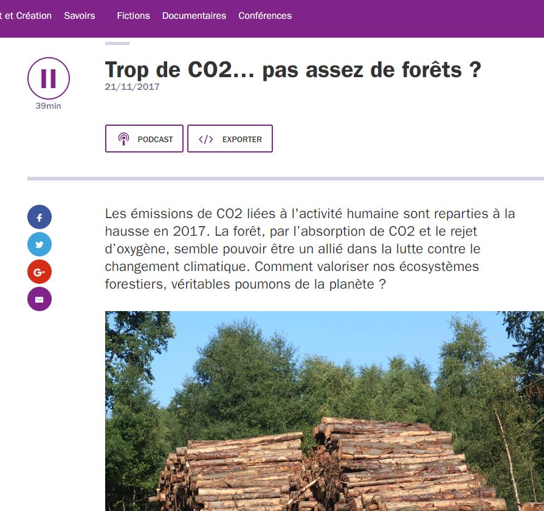Click the podcast microphone icon
The height and width of the screenshot is (511, 544).
click(x=123, y=139)
